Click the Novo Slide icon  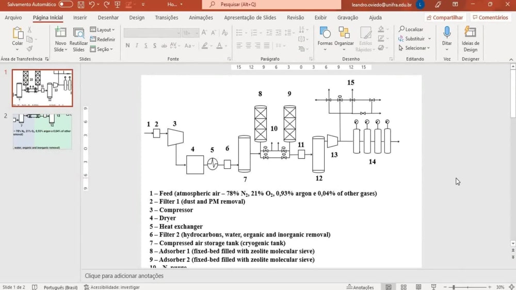click(x=60, y=32)
